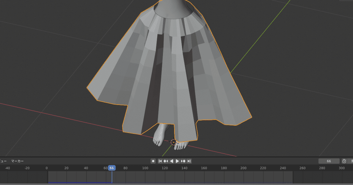Viewport: 353px width, 185px height.
Task: Click frame 100 on the timeline ruler
Action: click(x=145, y=168)
